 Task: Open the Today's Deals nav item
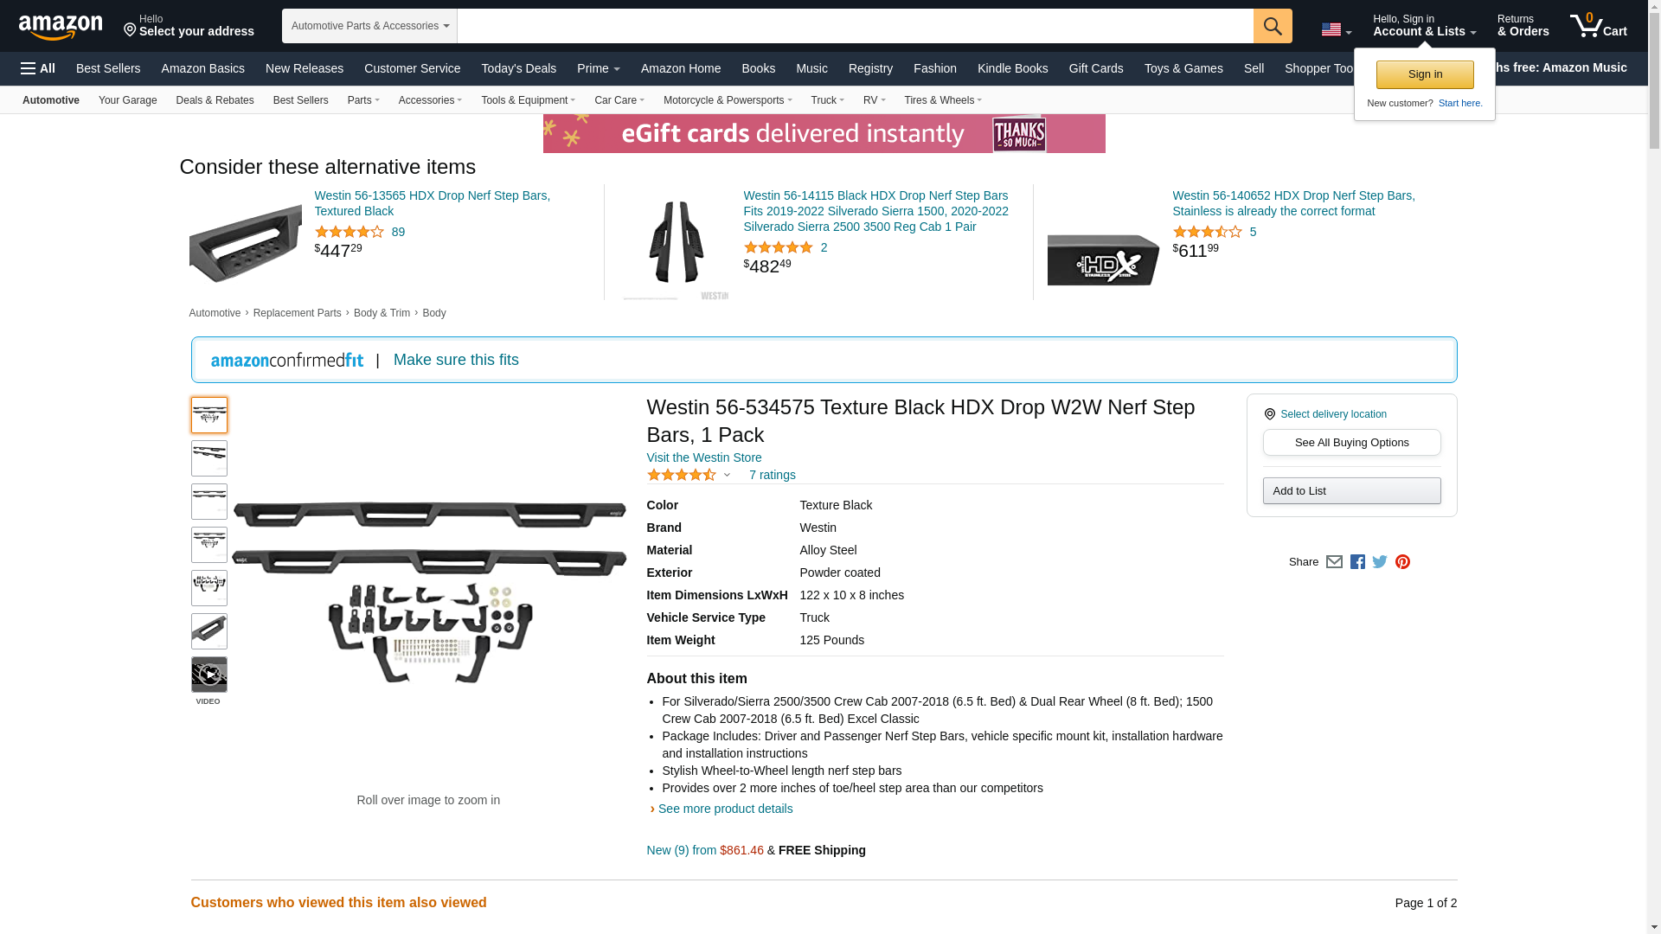(518, 68)
